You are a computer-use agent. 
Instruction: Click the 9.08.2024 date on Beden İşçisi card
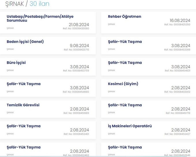[x=79, y=46]
